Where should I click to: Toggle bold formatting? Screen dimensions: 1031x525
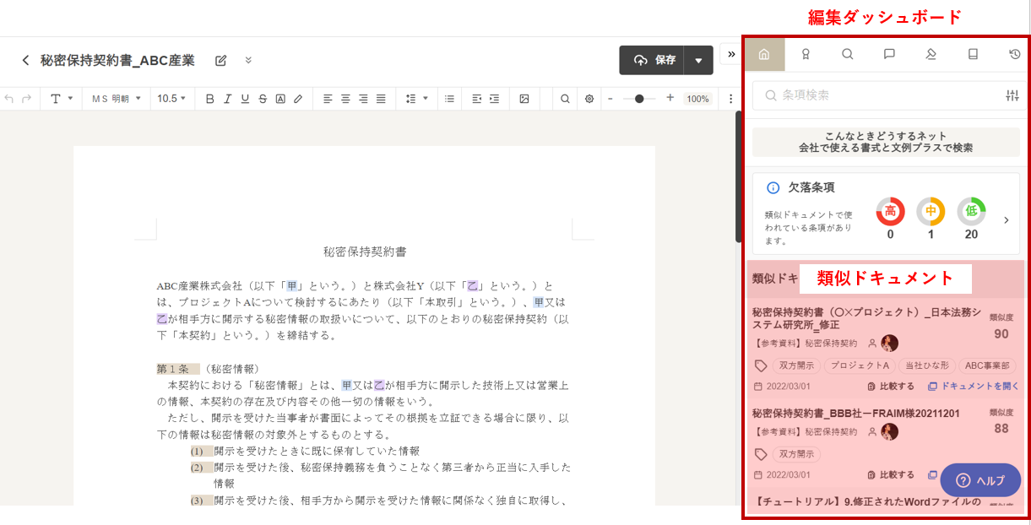pos(210,99)
